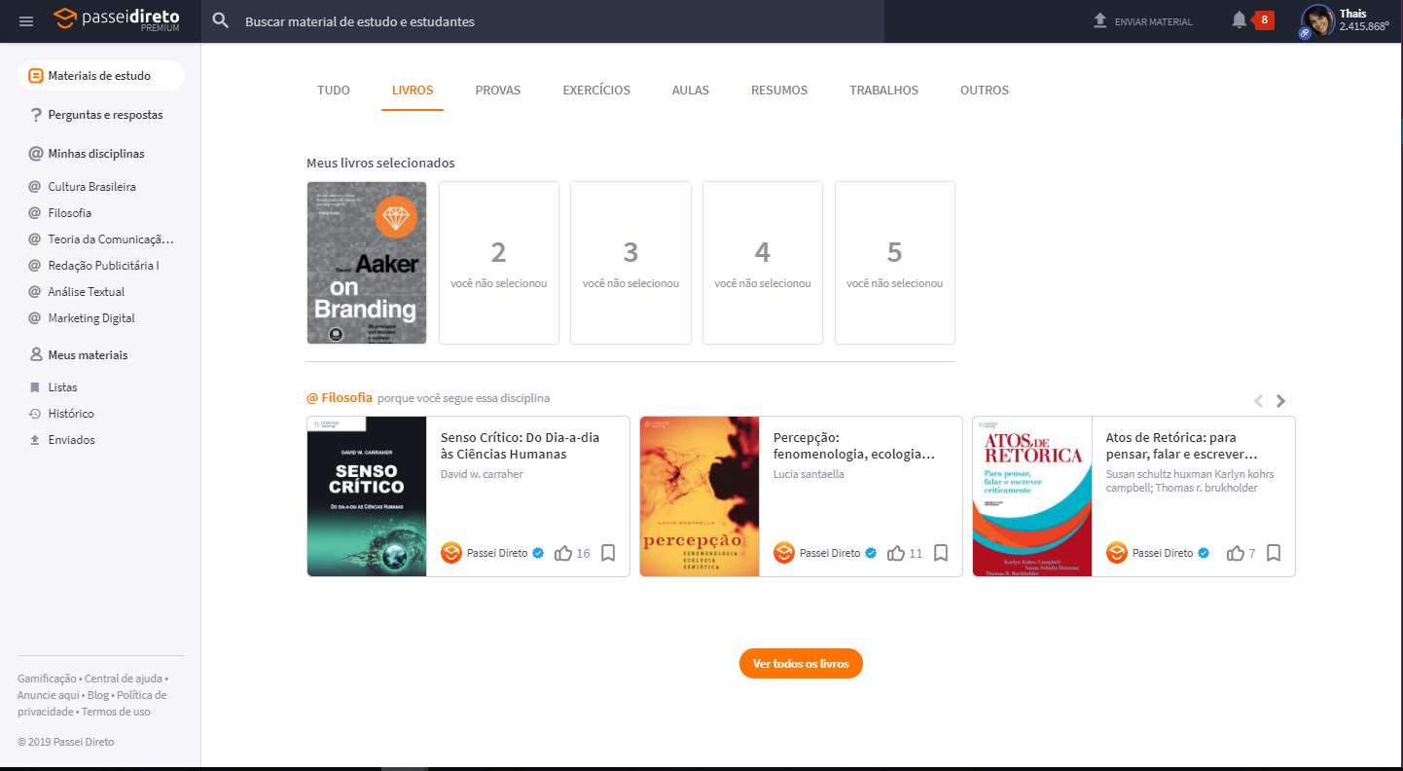
Task: Select the LIVROS tab
Action: click(413, 91)
